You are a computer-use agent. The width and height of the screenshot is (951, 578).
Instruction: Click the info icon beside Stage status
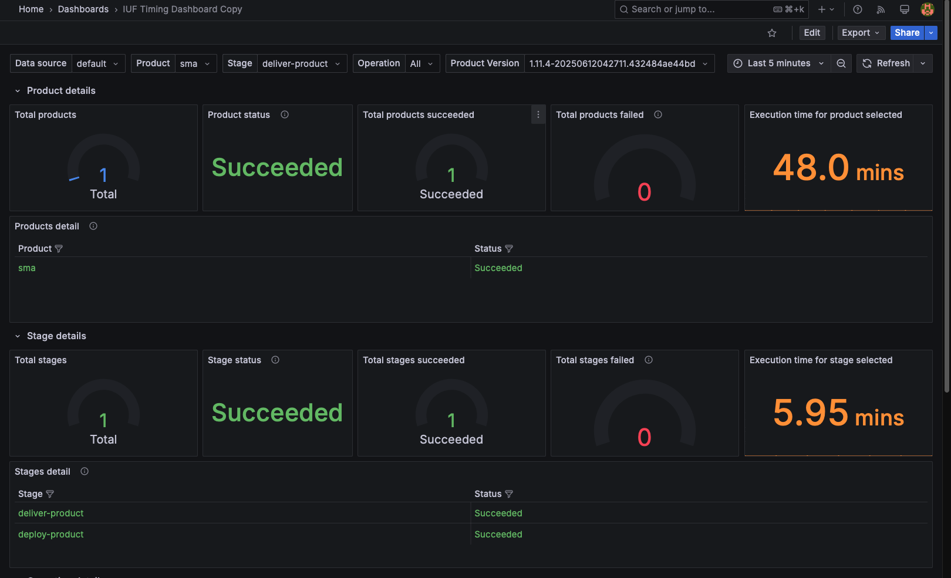point(275,360)
